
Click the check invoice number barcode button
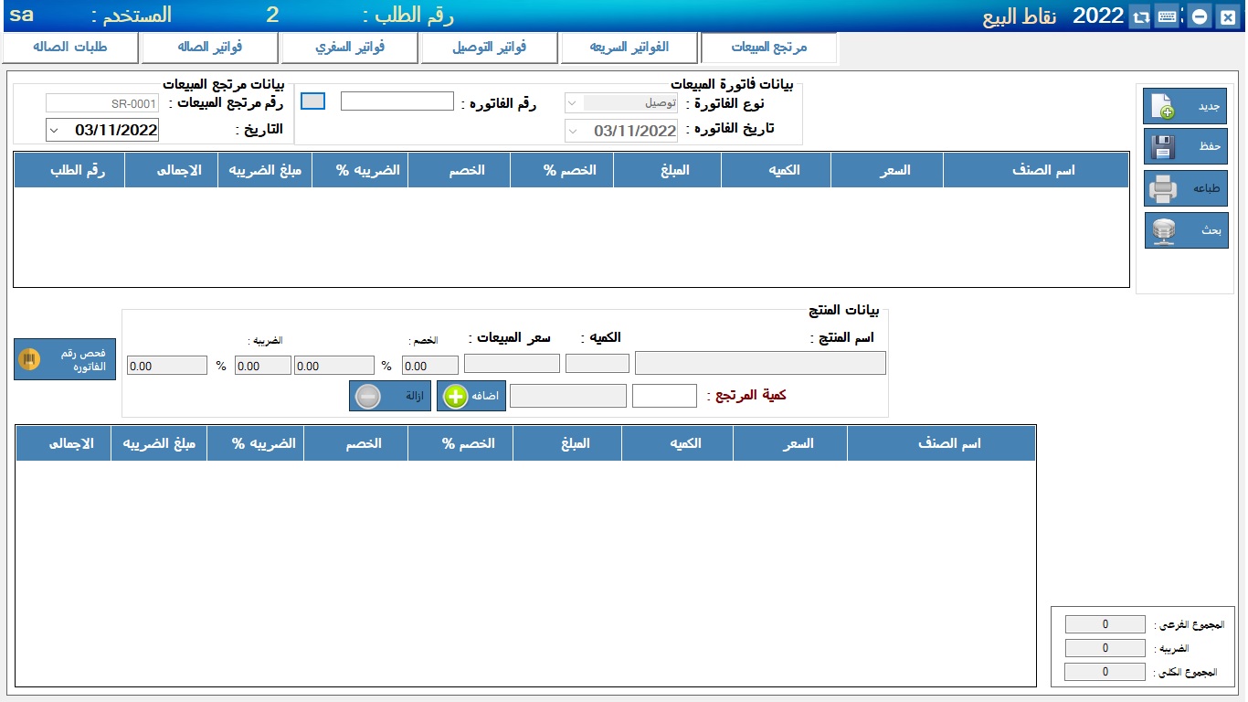point(65,360)
